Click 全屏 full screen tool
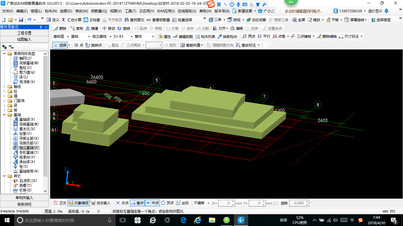 click(299, 20)
